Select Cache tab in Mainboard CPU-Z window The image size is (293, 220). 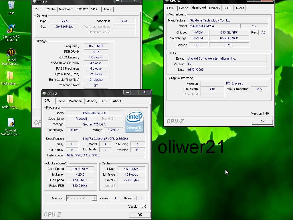click(x=183, y=8)
